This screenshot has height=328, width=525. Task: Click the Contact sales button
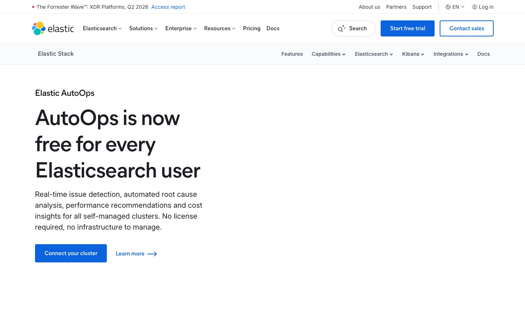pyautogui.click(x=467, y=28)
